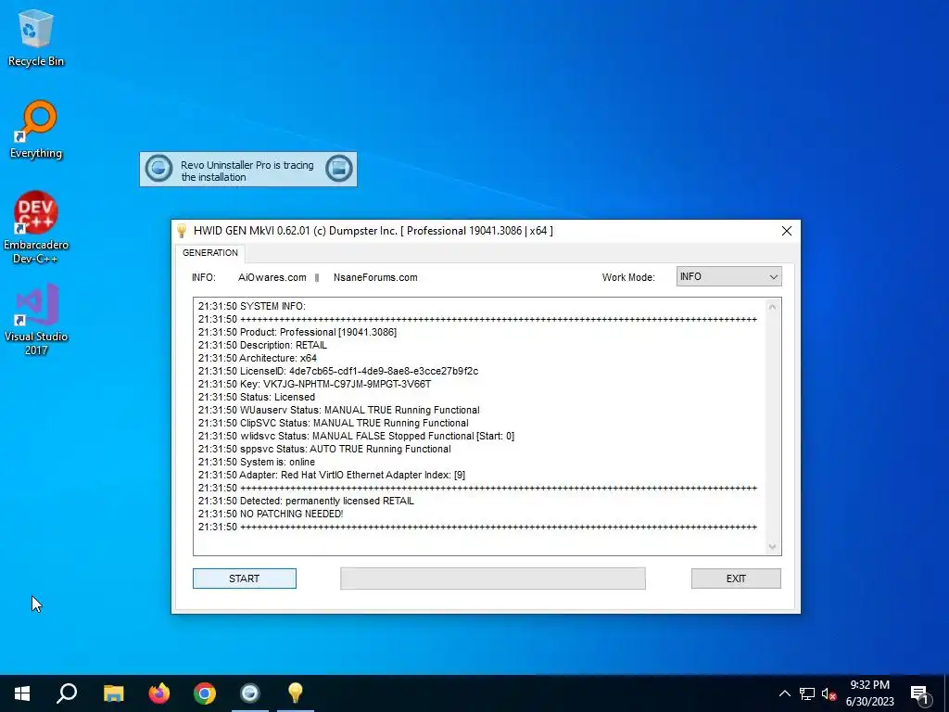Click the 'Architecture: x64' log line
Viewport: 949px width, 712px height.
[258, 359]
